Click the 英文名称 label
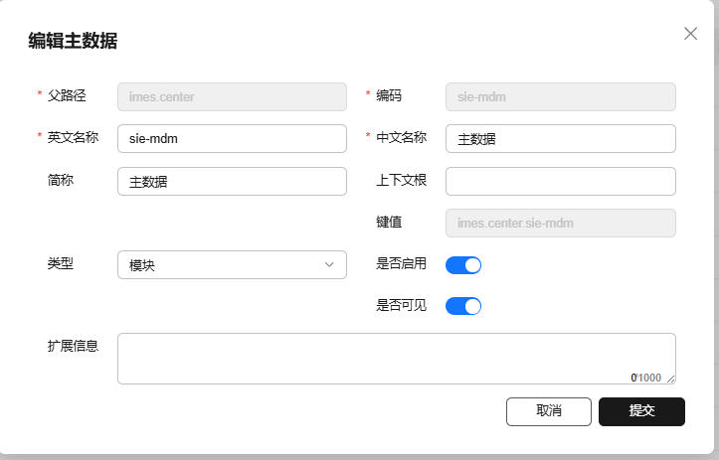 click(x=74, y=137)
